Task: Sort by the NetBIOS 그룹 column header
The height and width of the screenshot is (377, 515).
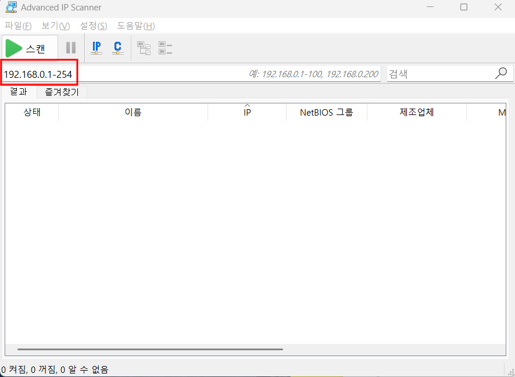Action: coord(327,112)
